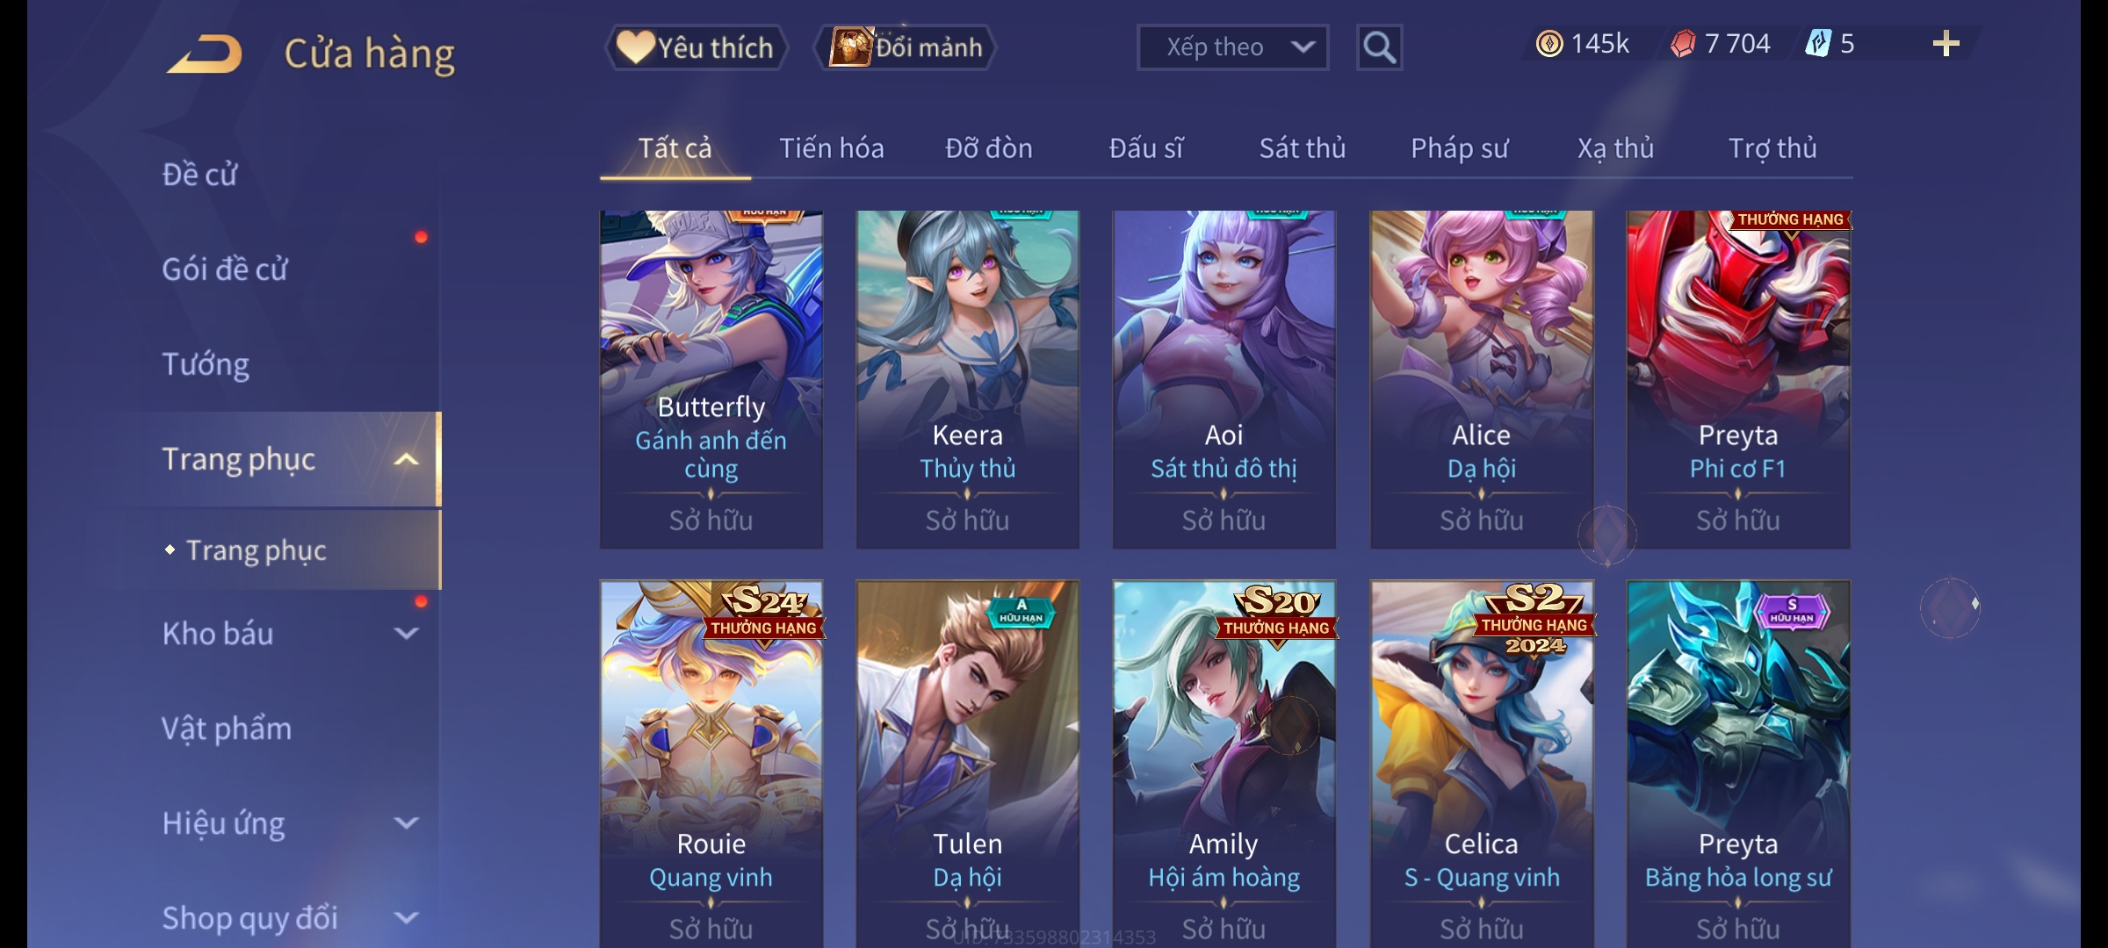Tap the golden back arrow icon

pyautogui.click(x=205, y=54)
